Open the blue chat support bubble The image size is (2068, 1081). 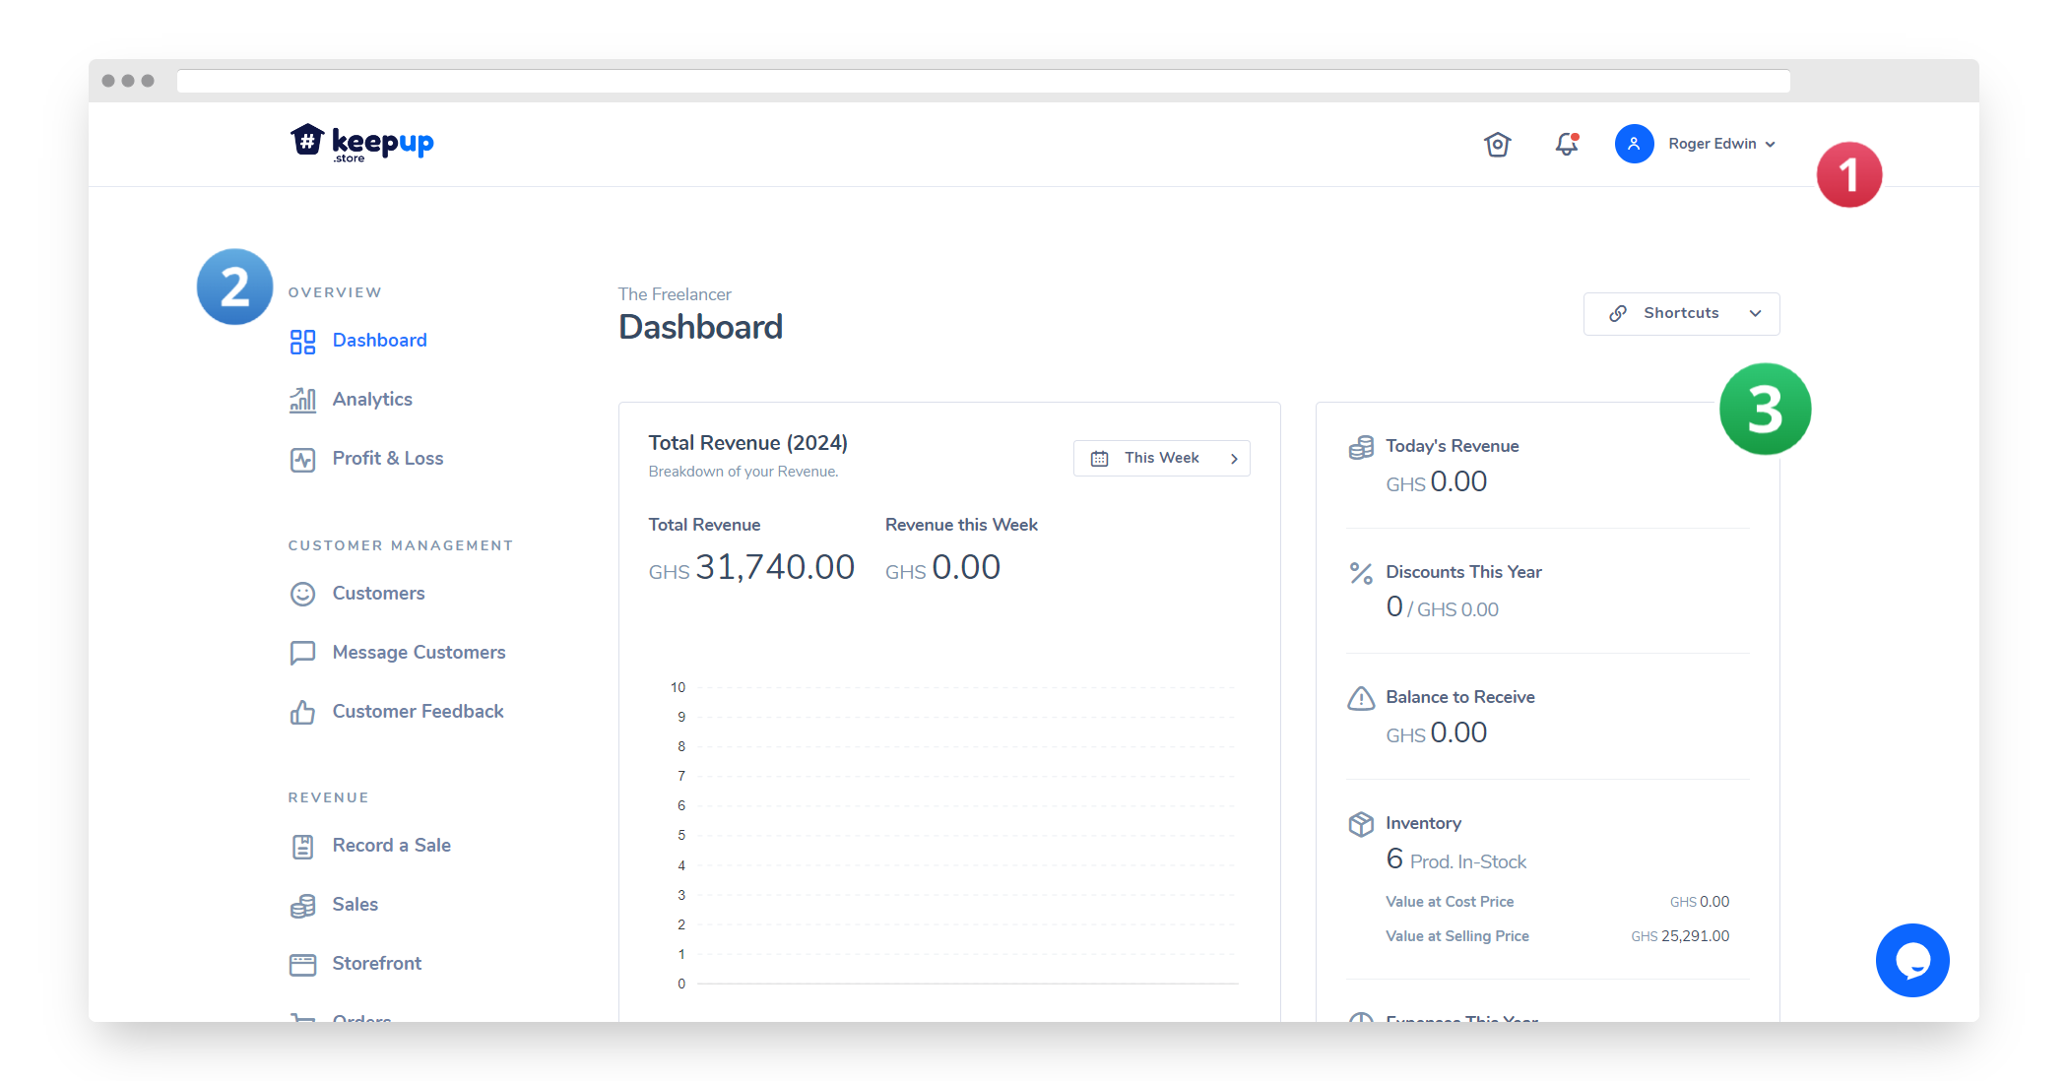click(1911, 960)
